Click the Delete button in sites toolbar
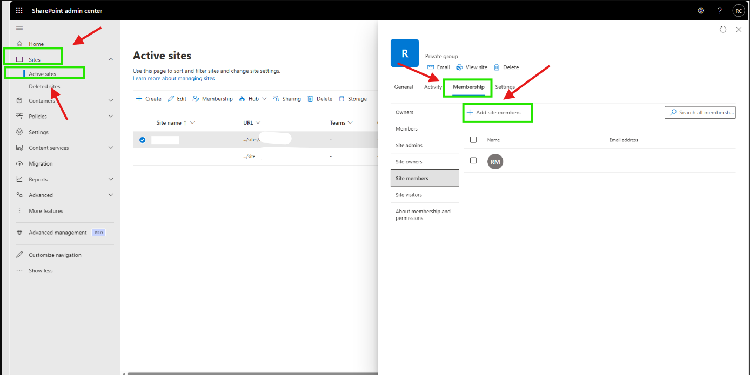 coord(320,99)
